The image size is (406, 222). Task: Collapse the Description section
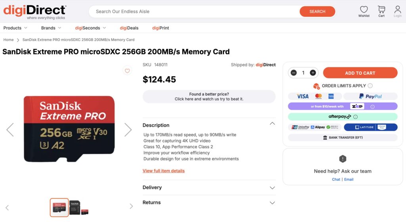point(272,124)
